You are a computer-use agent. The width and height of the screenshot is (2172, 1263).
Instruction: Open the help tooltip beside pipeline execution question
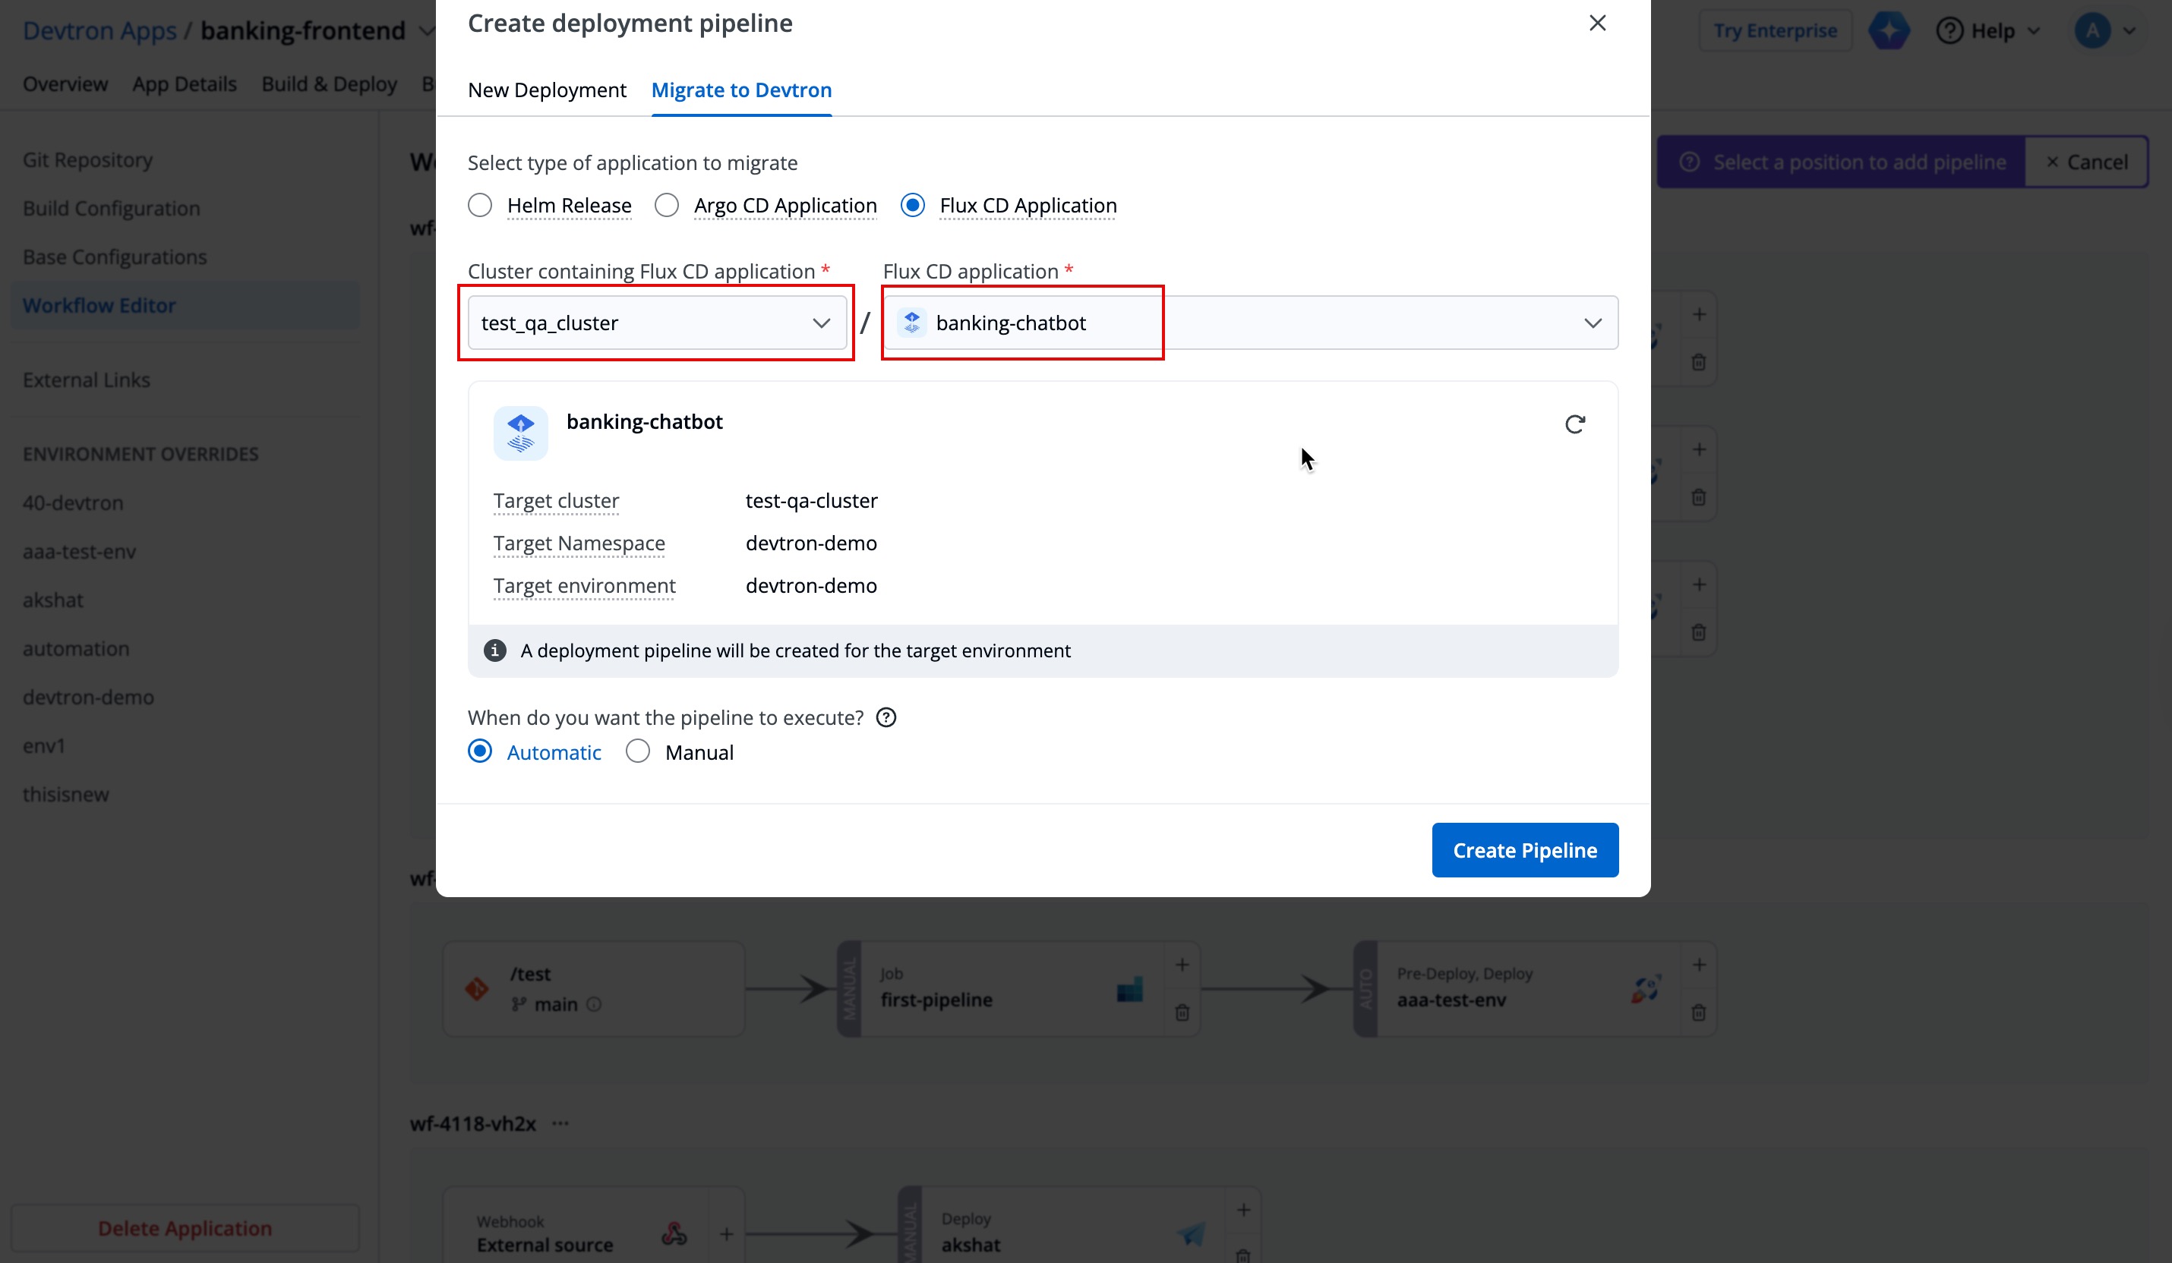[886, 717]
